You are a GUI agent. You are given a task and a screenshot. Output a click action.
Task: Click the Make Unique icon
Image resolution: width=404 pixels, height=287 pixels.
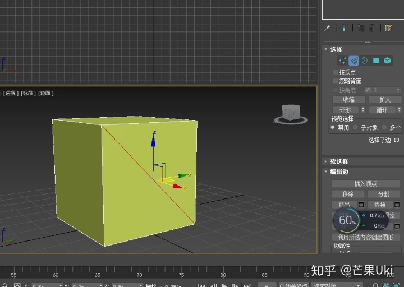click(x=360, y=28)
